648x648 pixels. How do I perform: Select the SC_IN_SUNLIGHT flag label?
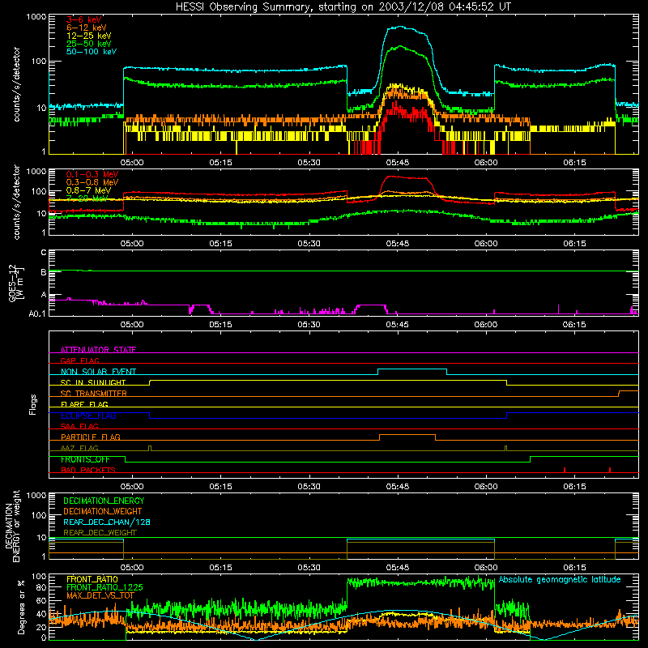coord(93,382)
